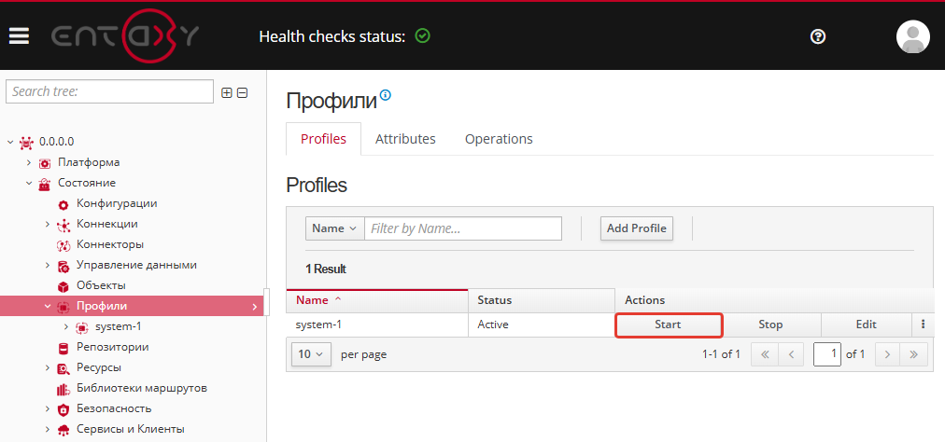Open the 10 per page dropdown

(x=311, y=354)
